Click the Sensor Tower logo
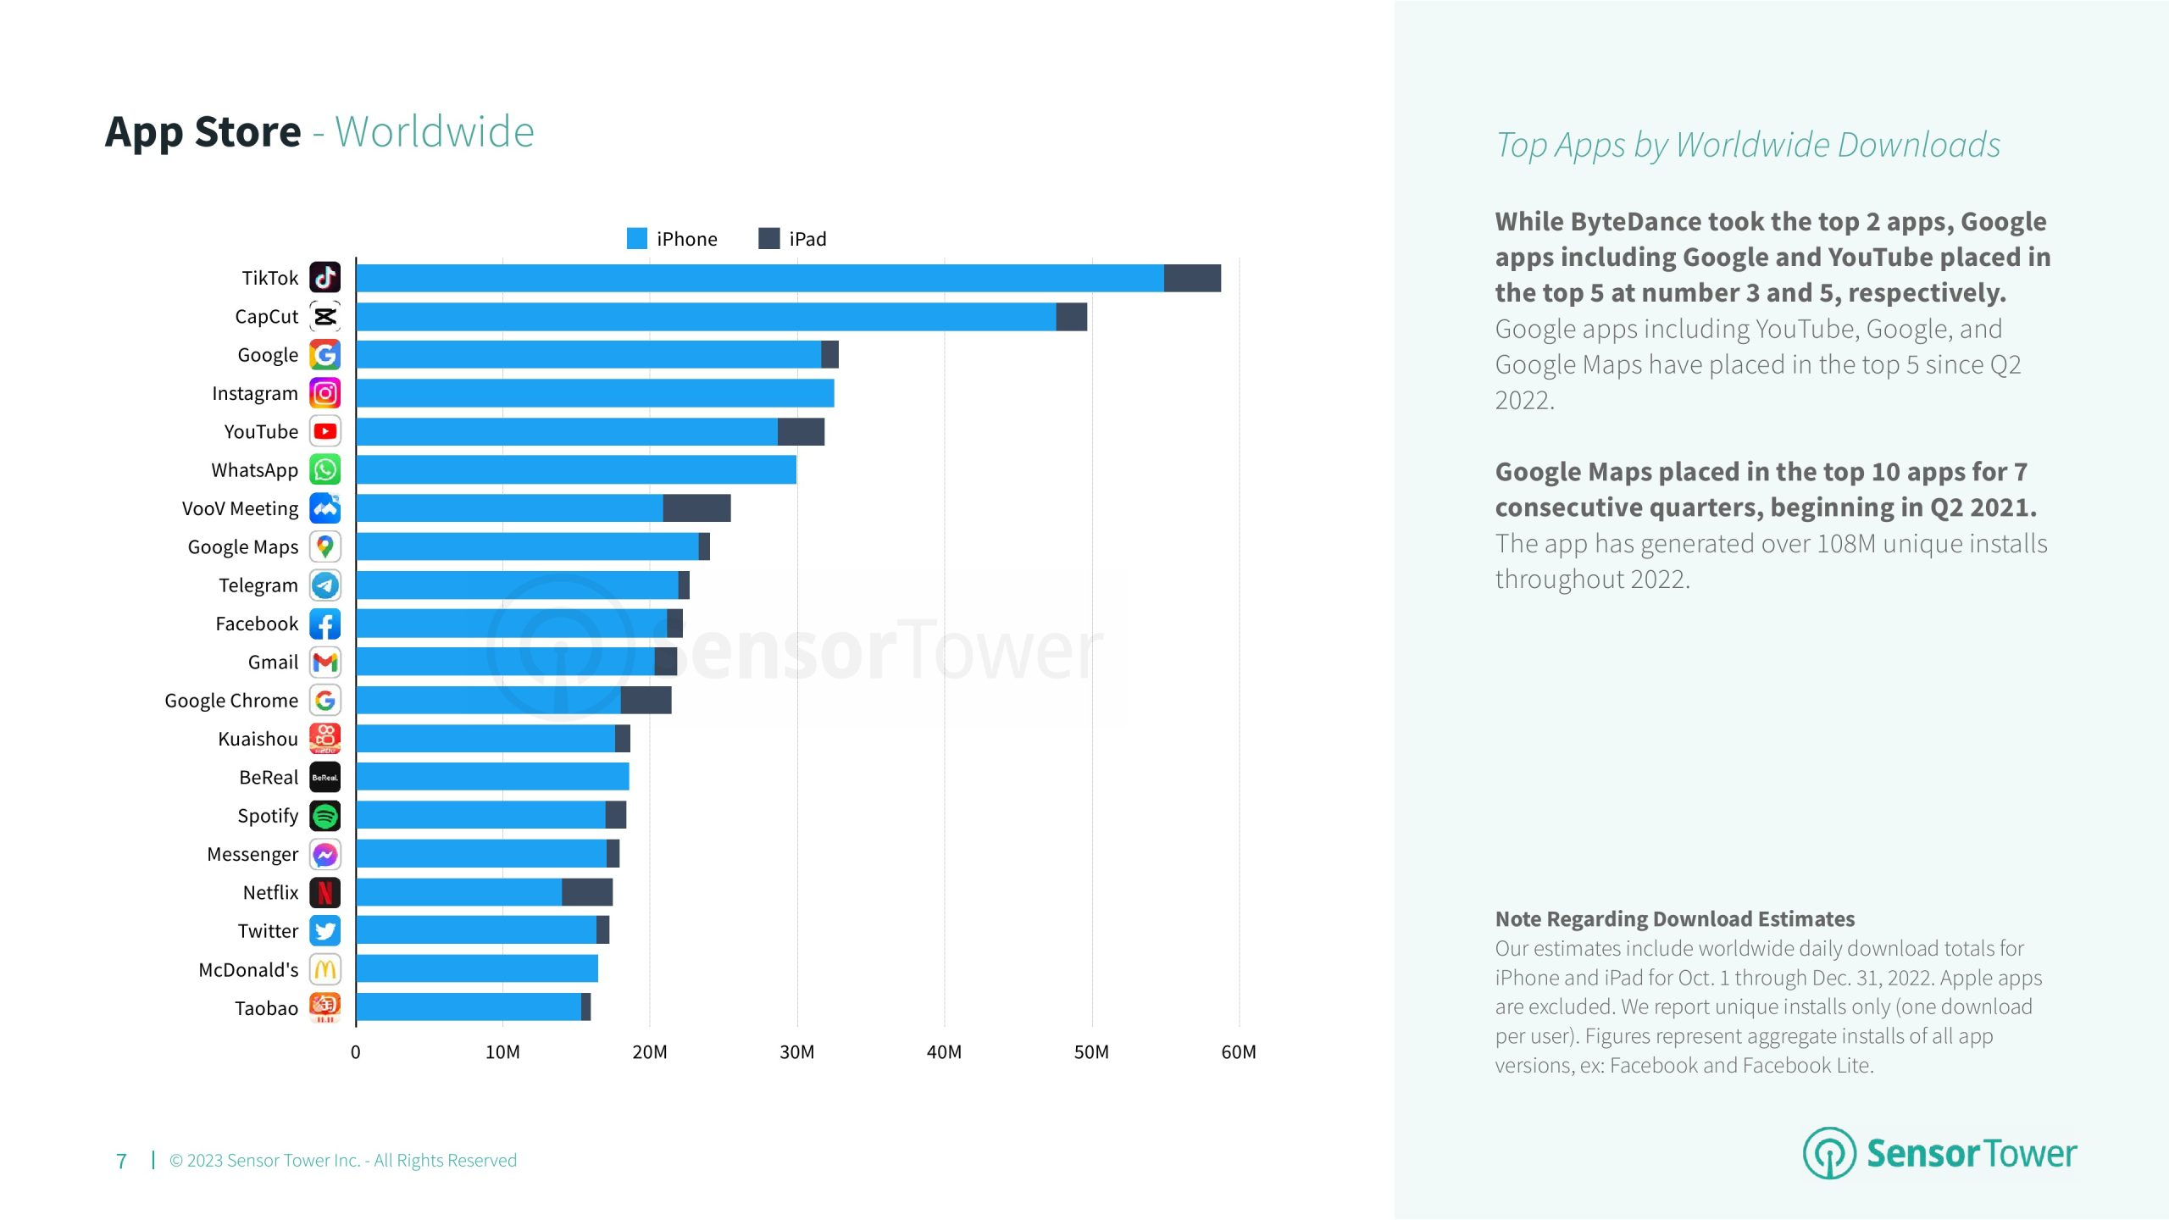Screen dimensions: 2169x1220 (1939, 1153)
